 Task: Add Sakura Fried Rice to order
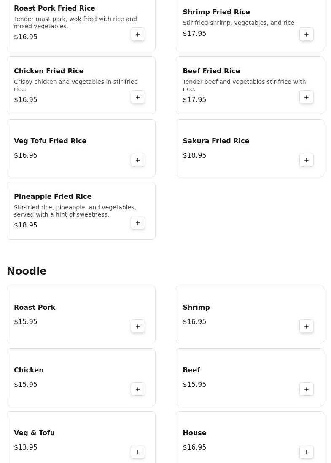point(307,160)
